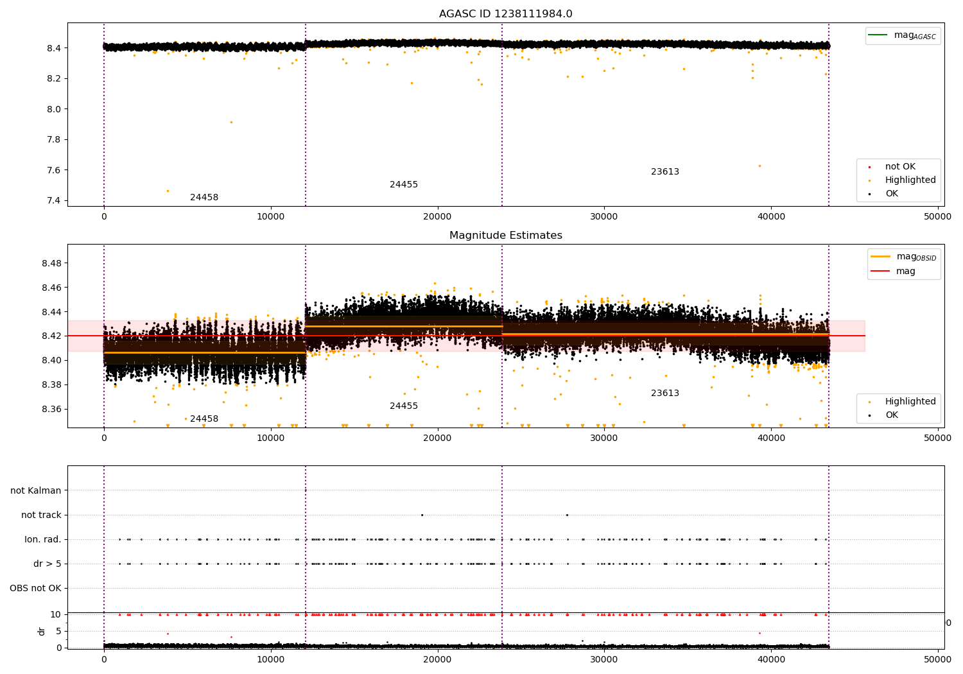Image resolution: width=963 pixels, height=674 pixels.
Task: Click the 8.36 y-axis tick label
Action: 51,410
